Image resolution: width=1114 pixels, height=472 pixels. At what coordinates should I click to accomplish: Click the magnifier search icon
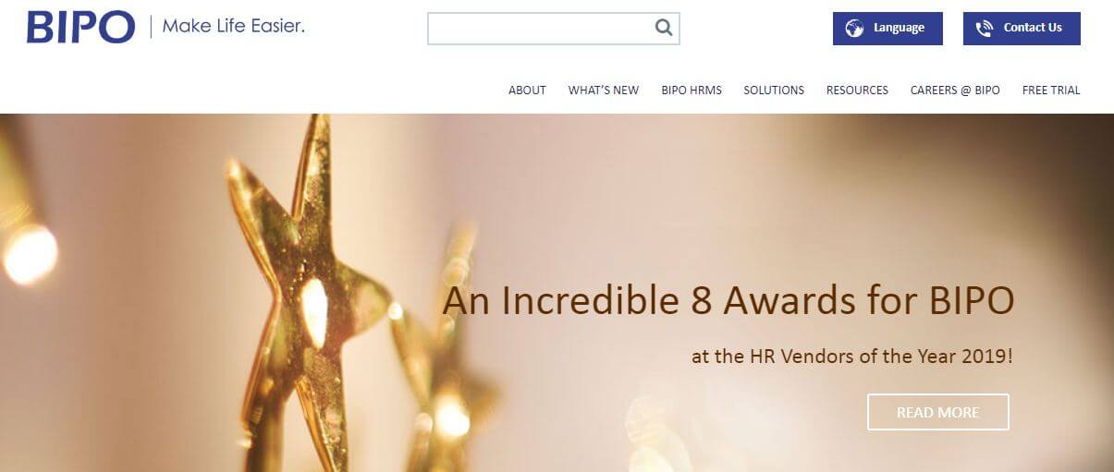tap(663, 28)
